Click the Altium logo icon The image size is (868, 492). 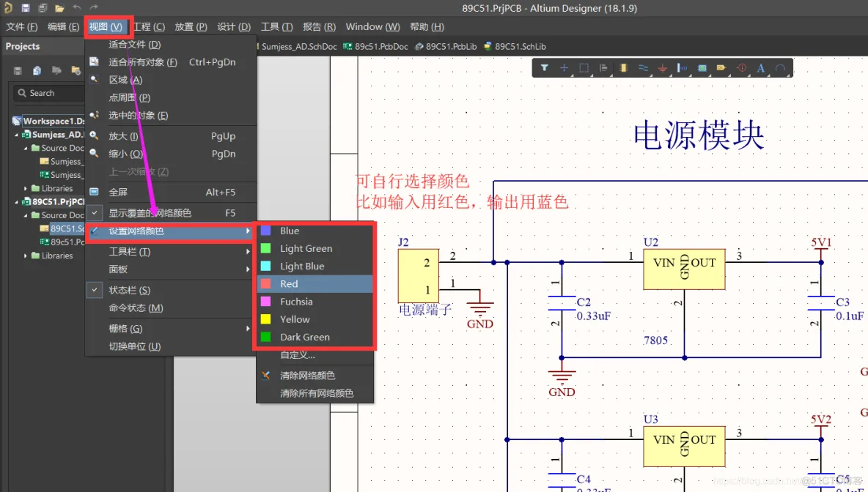[x=8, y=8]
